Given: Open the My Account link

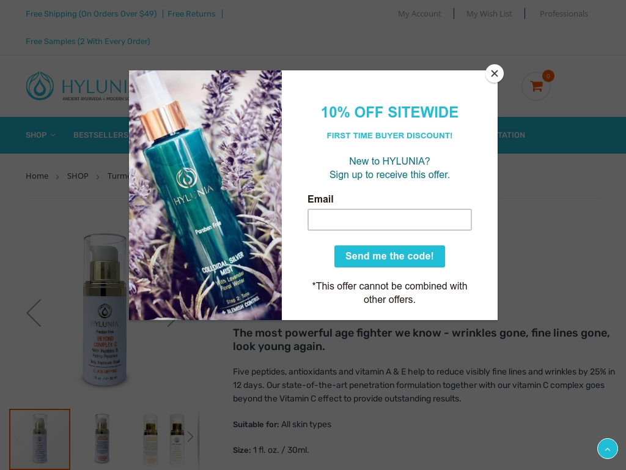Looking at the screenshot, I should coord(419,14).
